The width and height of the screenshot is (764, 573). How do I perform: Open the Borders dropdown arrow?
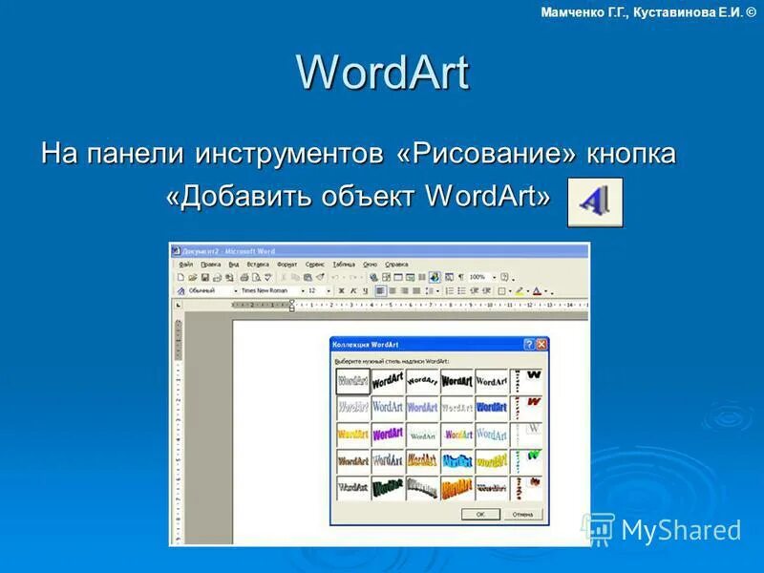click(510, 291)
